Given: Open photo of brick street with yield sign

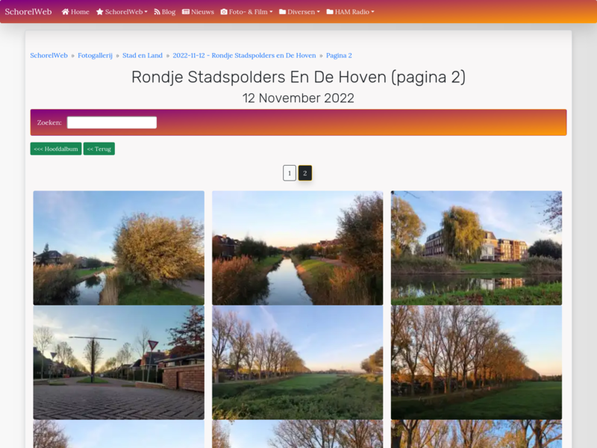Looking at the screenshot, I should [x=119, y=363].
